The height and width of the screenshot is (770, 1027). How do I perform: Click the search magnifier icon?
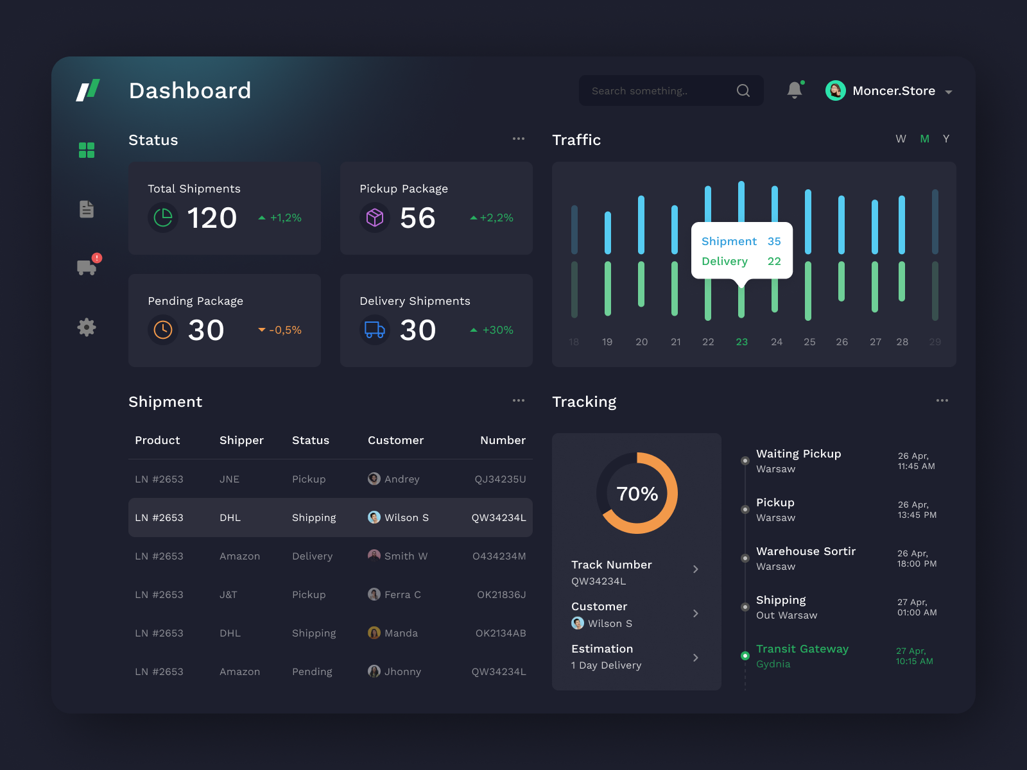pyautogui.click(x=743, y=90)
